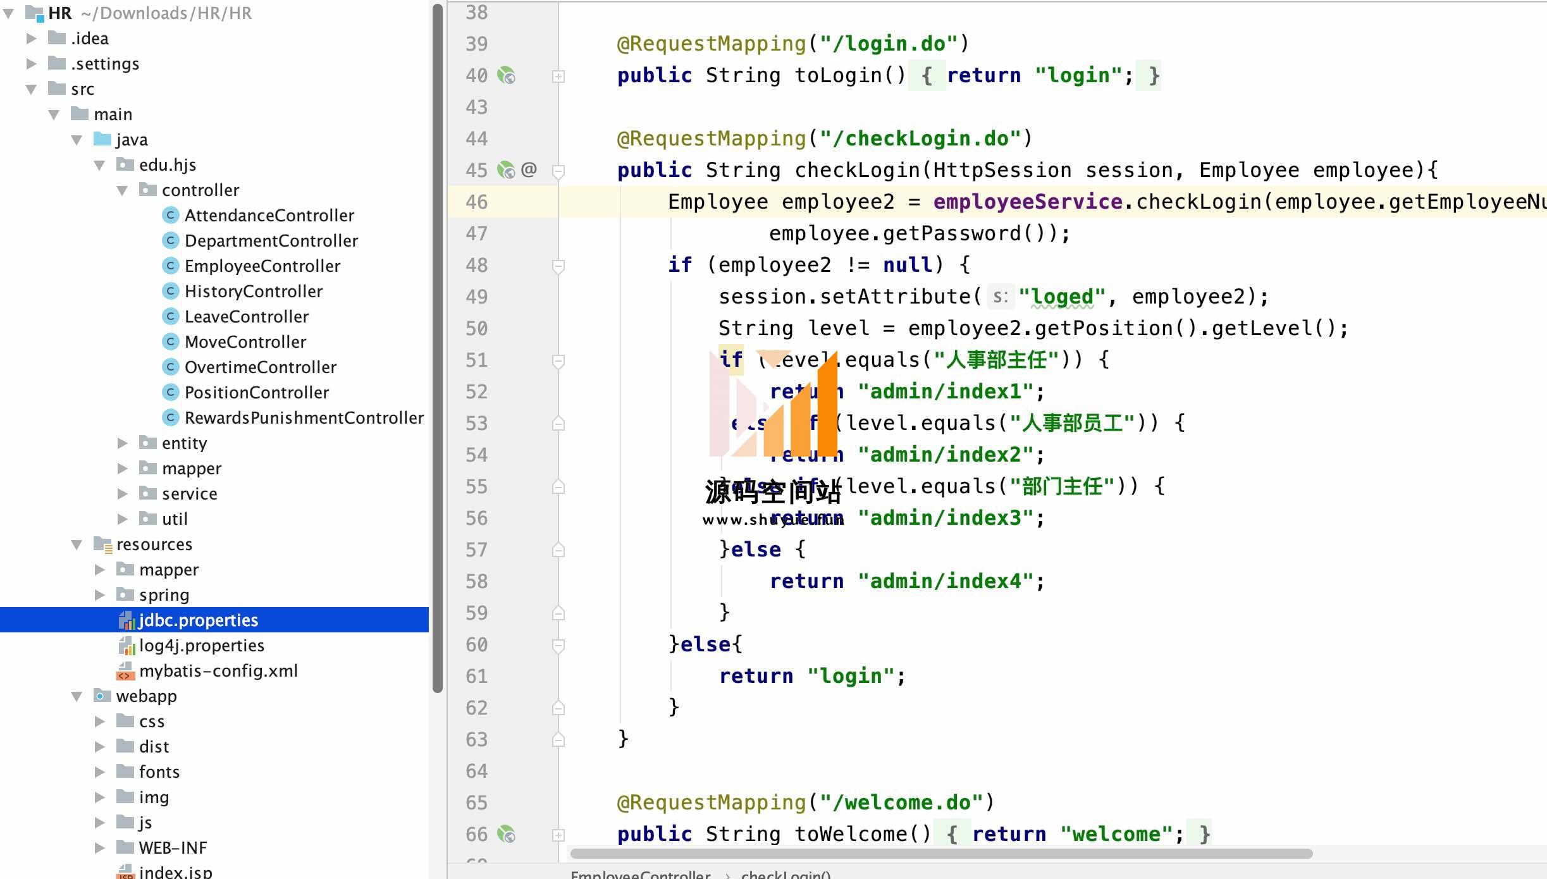Click the OvertimeController class icon
This screenshot has height=879, width=1547.
pos(170,367)
